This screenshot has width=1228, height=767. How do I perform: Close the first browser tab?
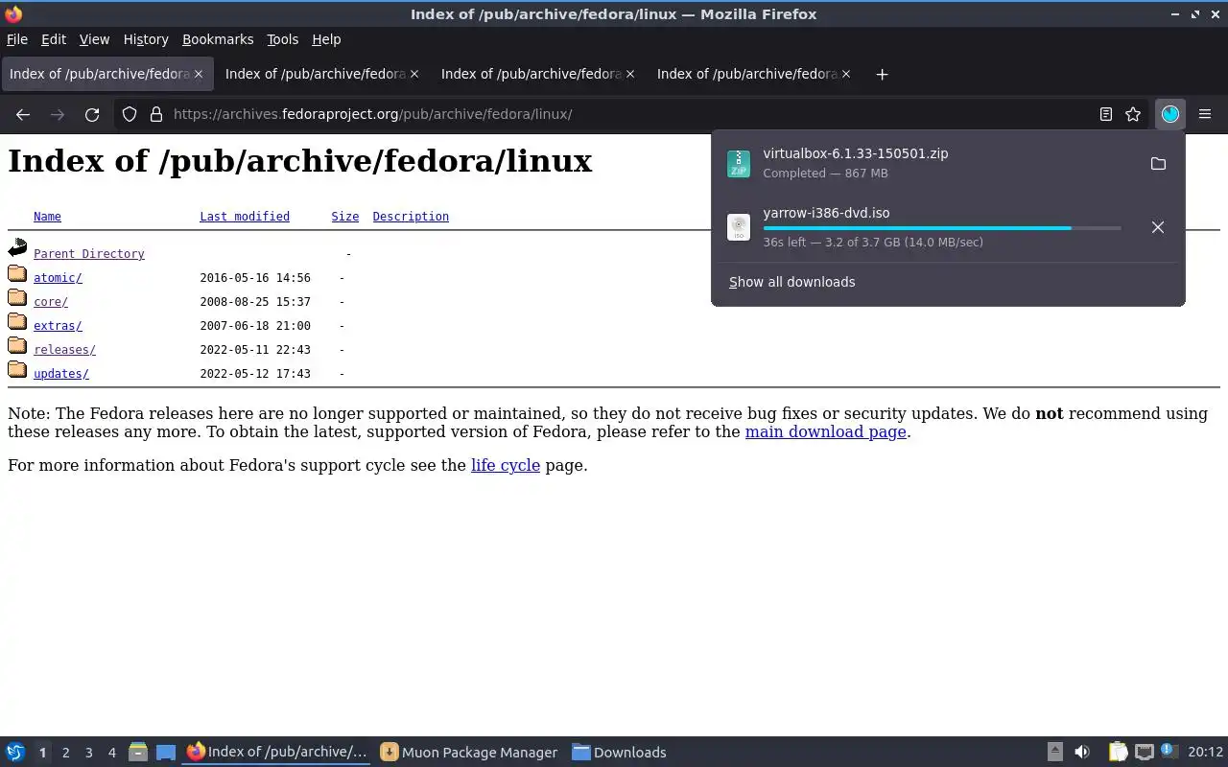199,74
